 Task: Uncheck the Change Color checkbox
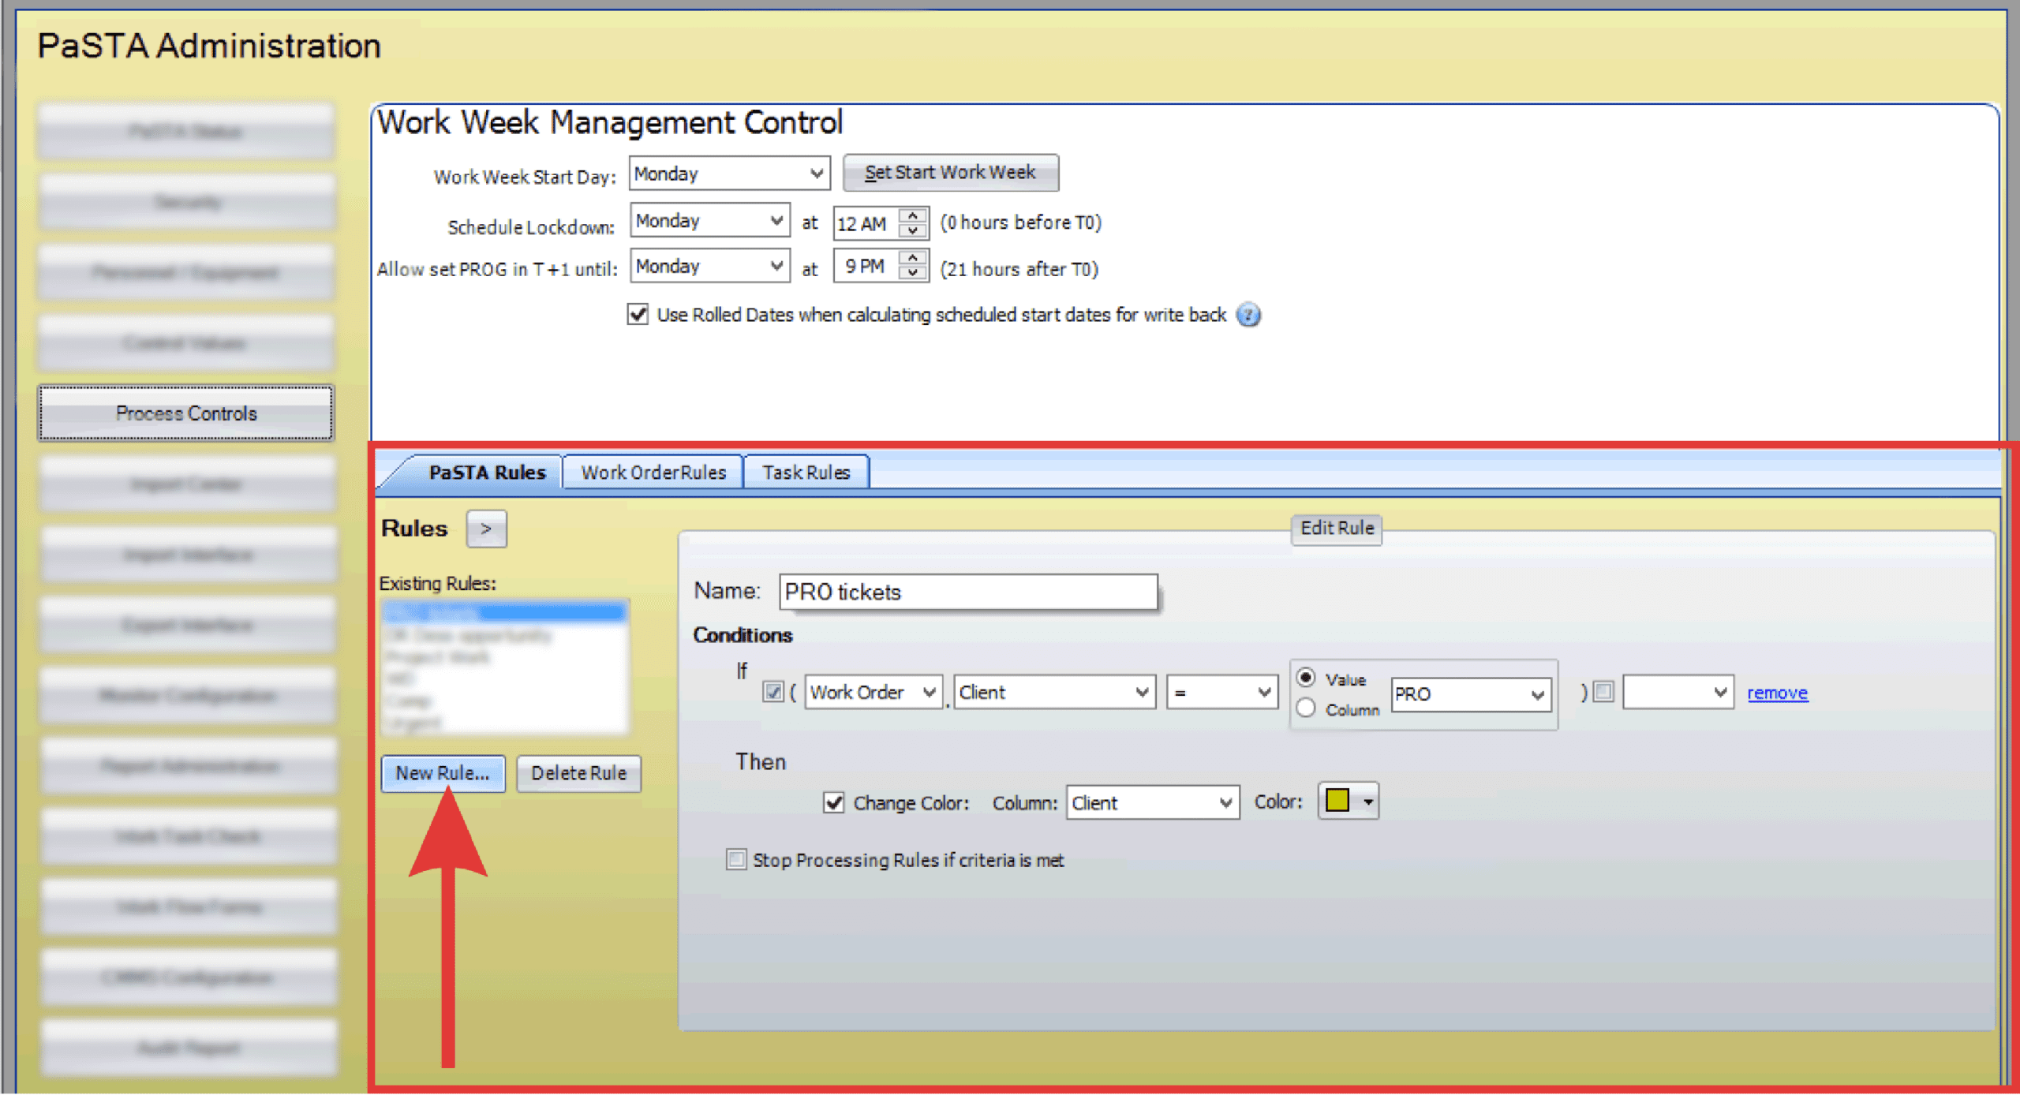click(x=833, y=803)
